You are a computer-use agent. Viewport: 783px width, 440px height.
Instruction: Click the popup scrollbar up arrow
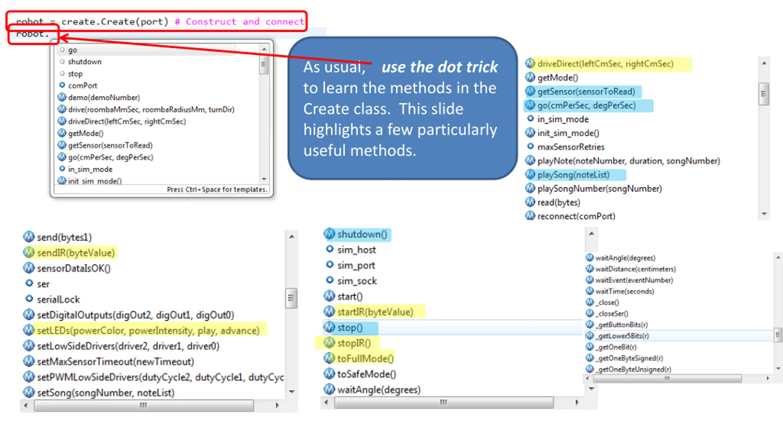coord(264,49)
